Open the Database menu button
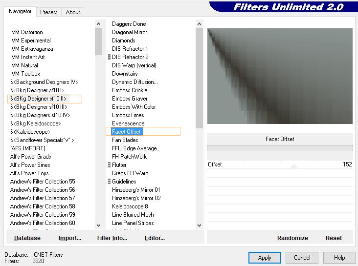The image size is (358, 266). pyautogui.click(x=27, y=238)
